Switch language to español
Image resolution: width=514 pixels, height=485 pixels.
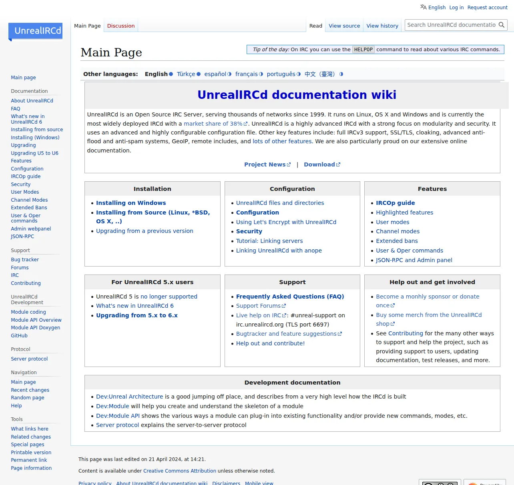click(215, 74)
